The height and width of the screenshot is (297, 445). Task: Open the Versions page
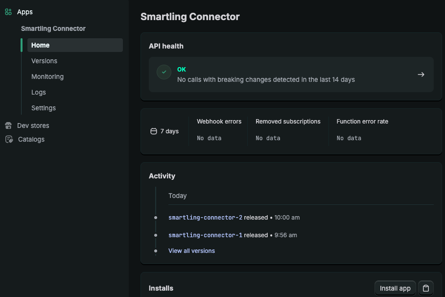pos(44,61)
